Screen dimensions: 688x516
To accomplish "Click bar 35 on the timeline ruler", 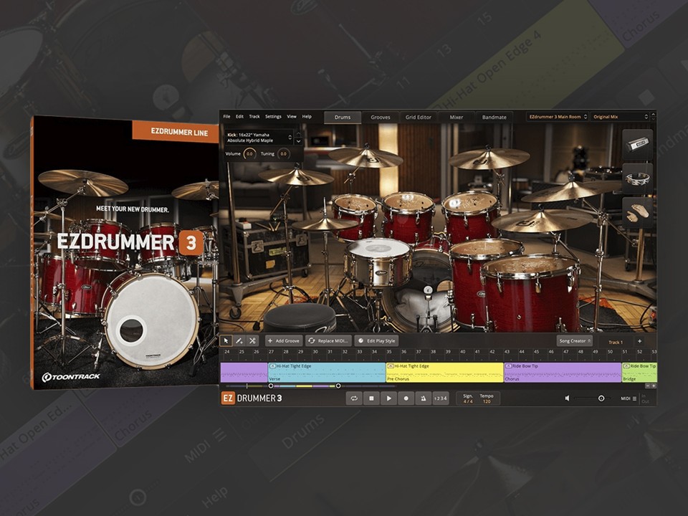I will pyautogui.click(x=389, y=352).
